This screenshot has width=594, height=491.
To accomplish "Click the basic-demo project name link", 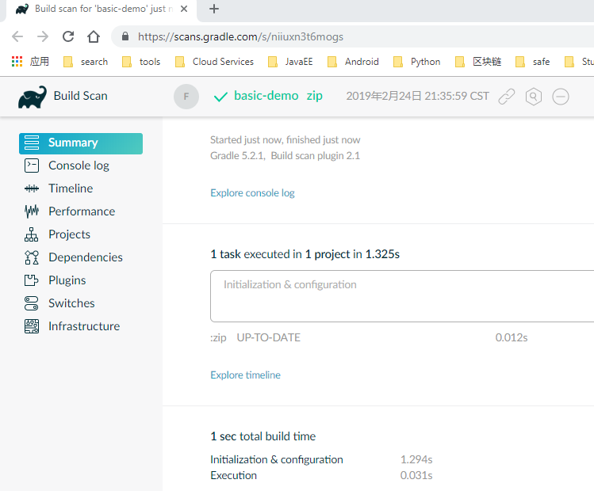I will pos(266,96).
